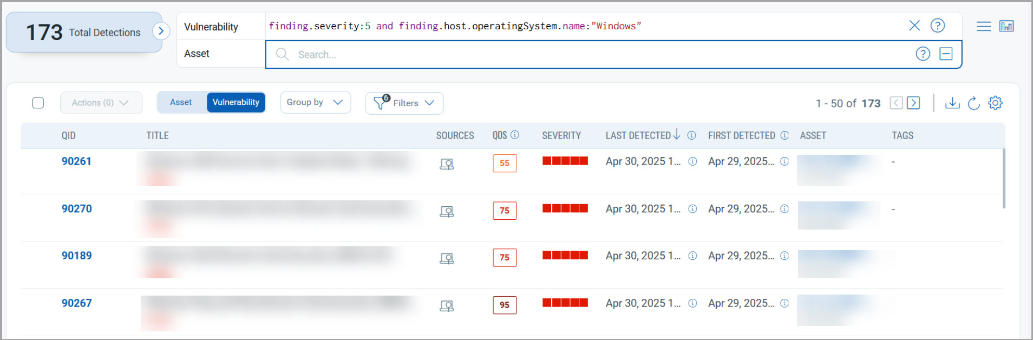Screen dimensions: 1033x340
Task: Toggle the select-all rows checkbox
Action: 38,103
